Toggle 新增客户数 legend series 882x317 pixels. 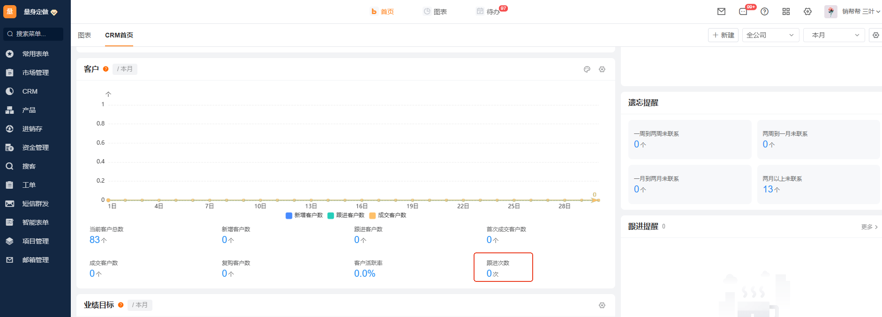(304, 215)
